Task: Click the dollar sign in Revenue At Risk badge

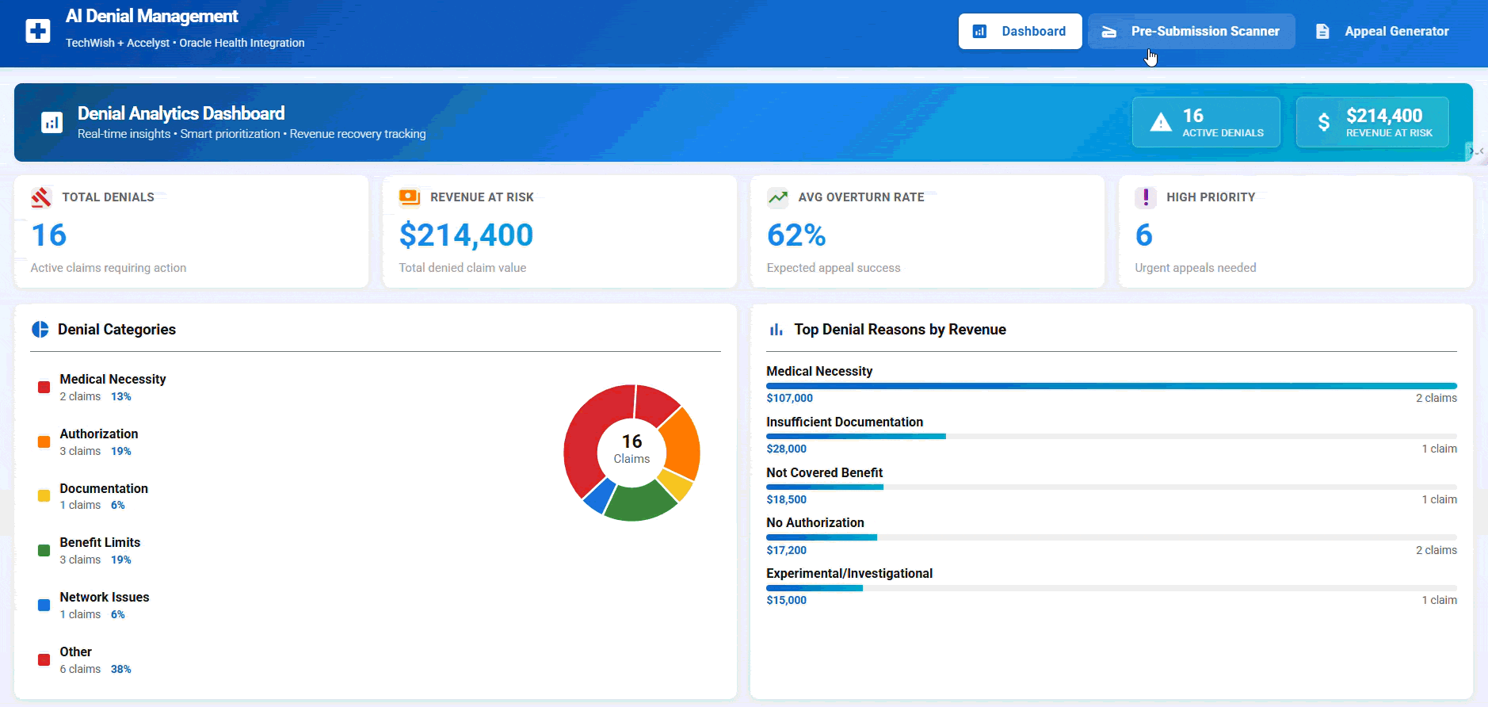Action: point(1324,122)
